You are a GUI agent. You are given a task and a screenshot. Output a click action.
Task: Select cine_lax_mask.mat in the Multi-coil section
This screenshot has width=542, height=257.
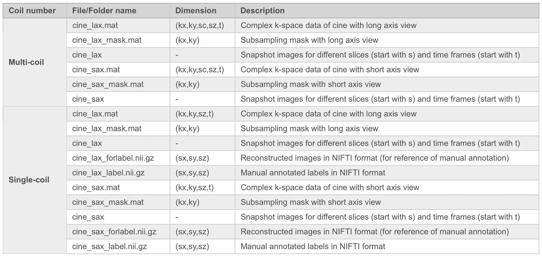click(107, 40)
